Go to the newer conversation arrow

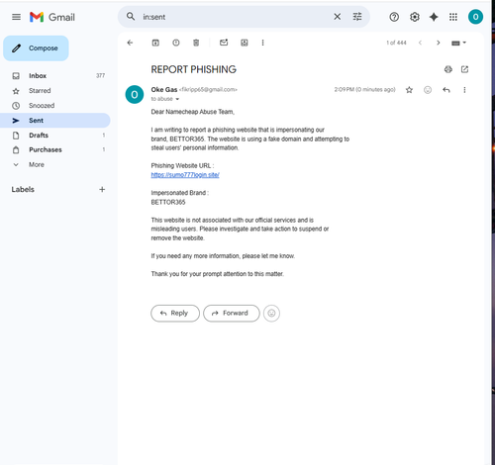pyautogui.click(x=420, y=43)
